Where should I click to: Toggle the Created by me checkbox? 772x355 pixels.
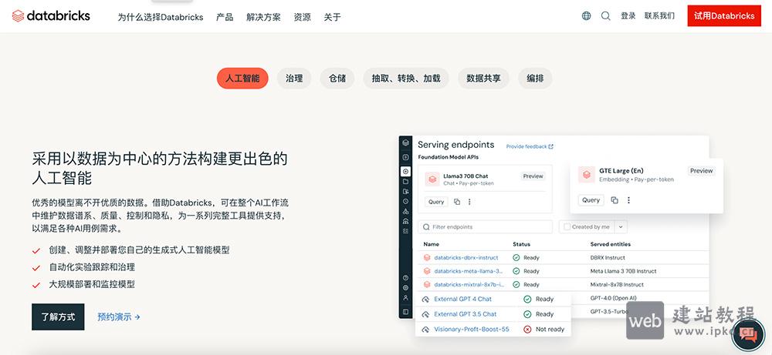pyautogui.click(x=567, y=227)
